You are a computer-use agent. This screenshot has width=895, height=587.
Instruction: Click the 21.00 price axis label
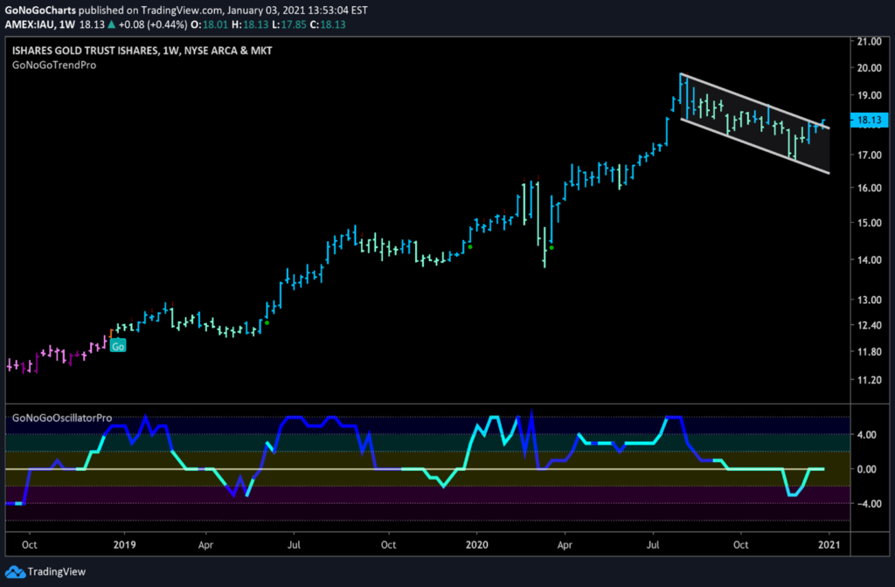[x=870, y=42]
